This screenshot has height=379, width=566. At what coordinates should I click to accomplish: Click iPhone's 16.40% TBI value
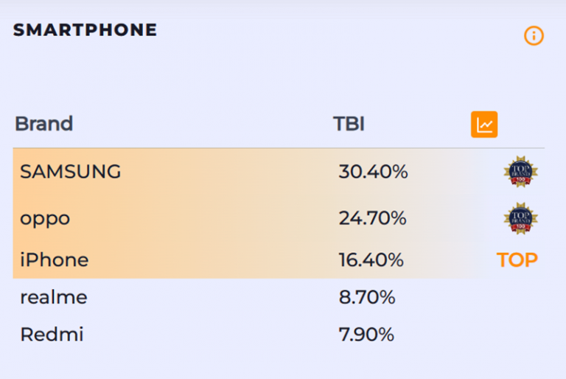click(371, 260)
